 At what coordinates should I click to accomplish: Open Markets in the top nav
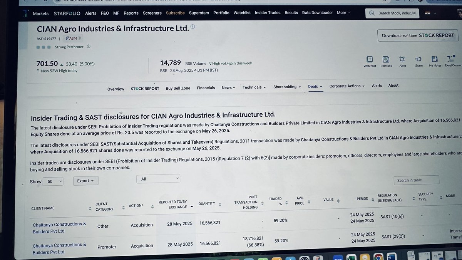(x=40, y=13)
